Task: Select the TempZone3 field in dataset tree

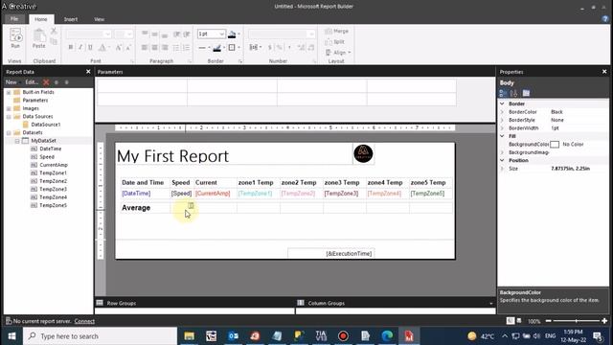Action: pos(54,190)
